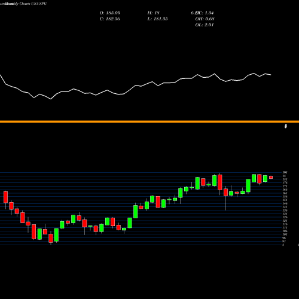Click the 151 price axis label
This screenshot has width=299, height=299.
285,200
